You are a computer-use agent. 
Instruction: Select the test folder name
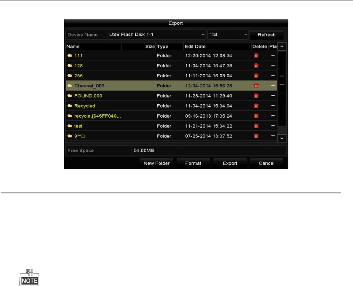(x=78, y=126)
